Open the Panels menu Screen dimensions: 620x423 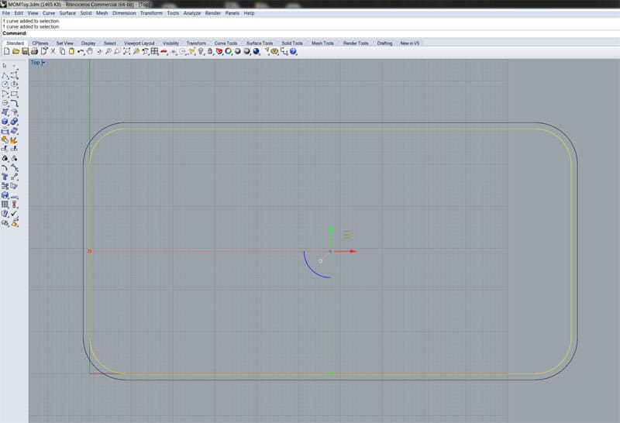point(232,13)
